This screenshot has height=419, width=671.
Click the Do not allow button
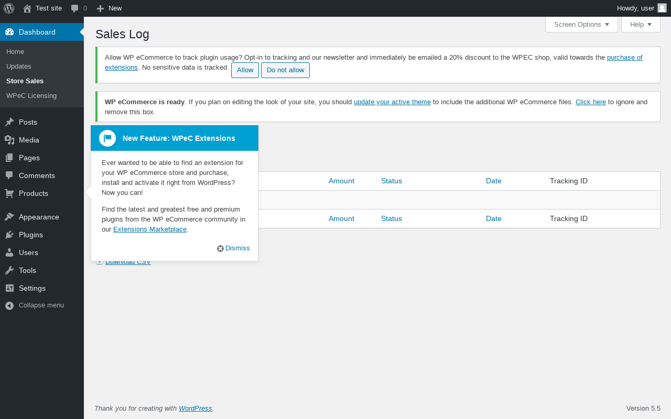(285, 70)
